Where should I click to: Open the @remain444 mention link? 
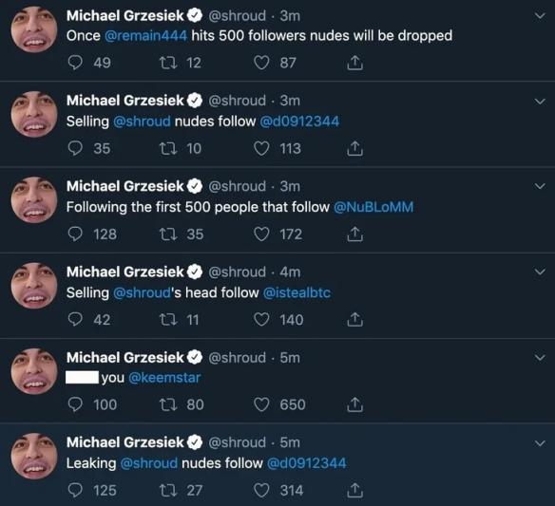point(145,36)
